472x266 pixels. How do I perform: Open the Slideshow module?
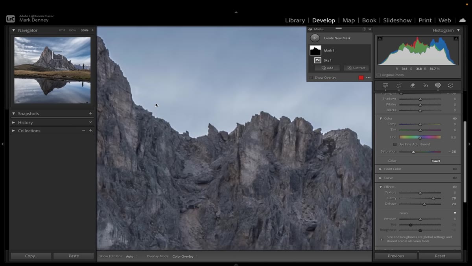[397, 20]
